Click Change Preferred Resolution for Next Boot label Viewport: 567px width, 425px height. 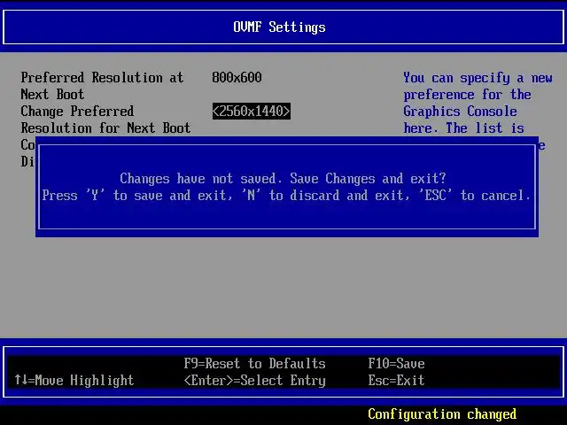pos(105,120)
